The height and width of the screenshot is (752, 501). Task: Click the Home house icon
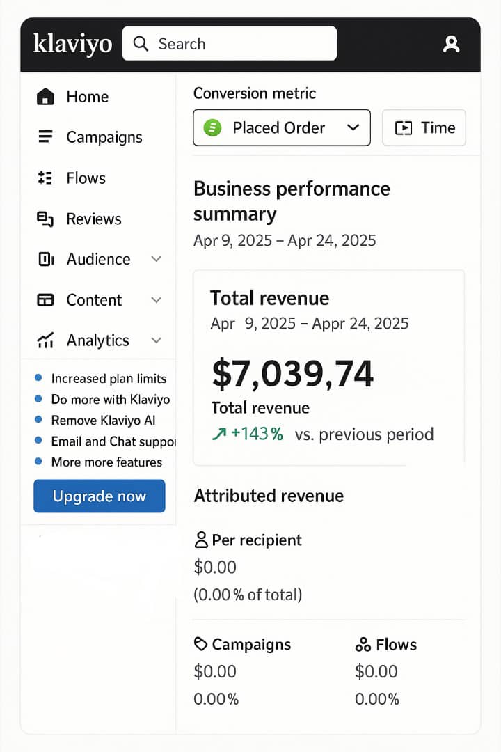tap(45, 96)
